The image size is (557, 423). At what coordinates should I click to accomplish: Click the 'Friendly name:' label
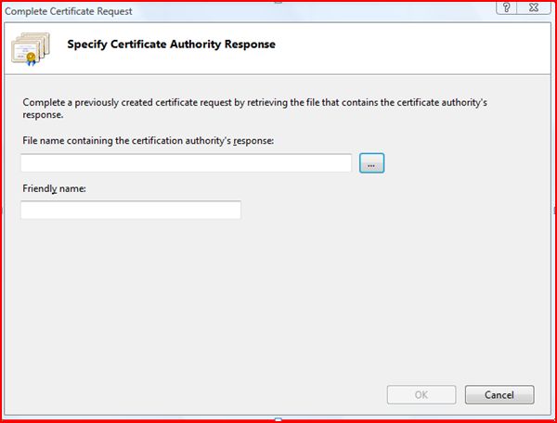click(54, 188)
